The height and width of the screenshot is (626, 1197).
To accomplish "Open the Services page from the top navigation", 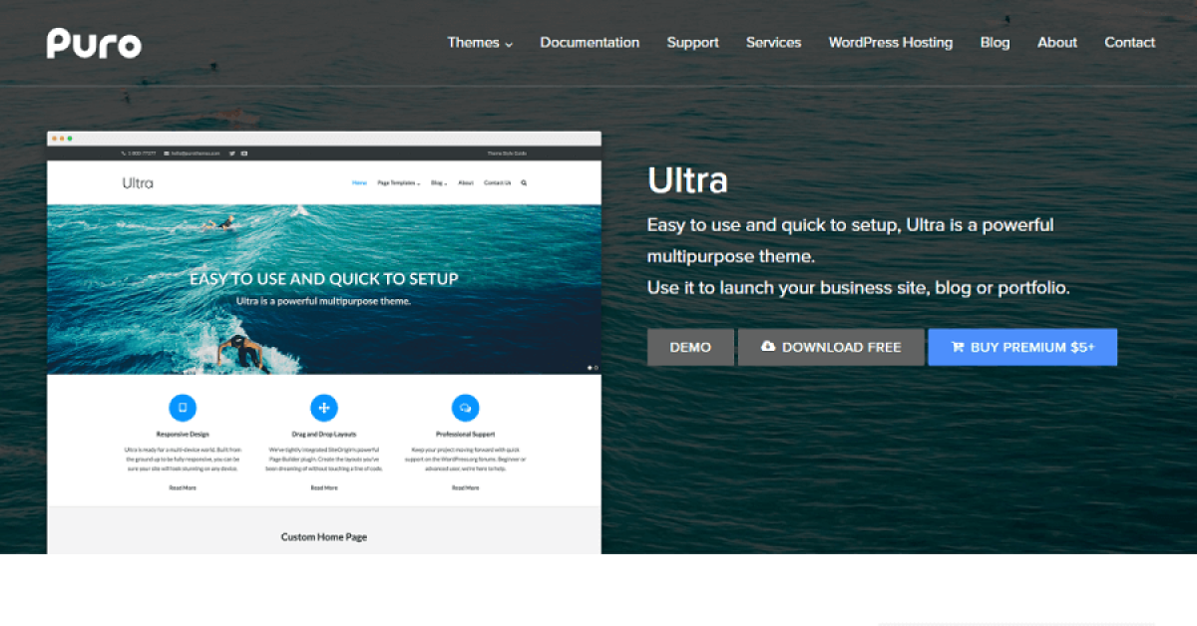I will (773, 43).
